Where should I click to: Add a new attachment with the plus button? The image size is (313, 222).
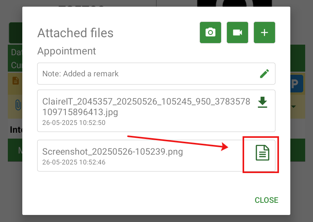(x=264, y=32)
